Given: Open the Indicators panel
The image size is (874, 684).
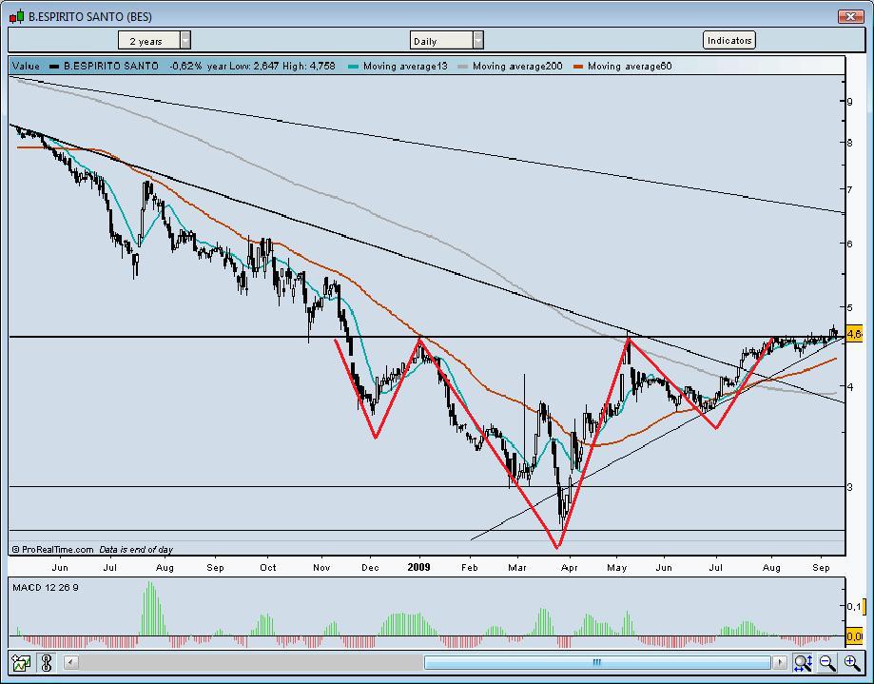Looking at the screenshot, I should click(x=729, y=40).
